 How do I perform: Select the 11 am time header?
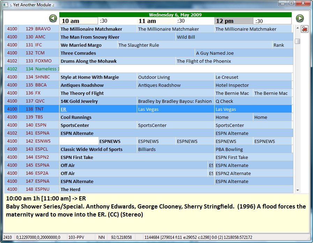pyautogui.click(x=156, y=21)
